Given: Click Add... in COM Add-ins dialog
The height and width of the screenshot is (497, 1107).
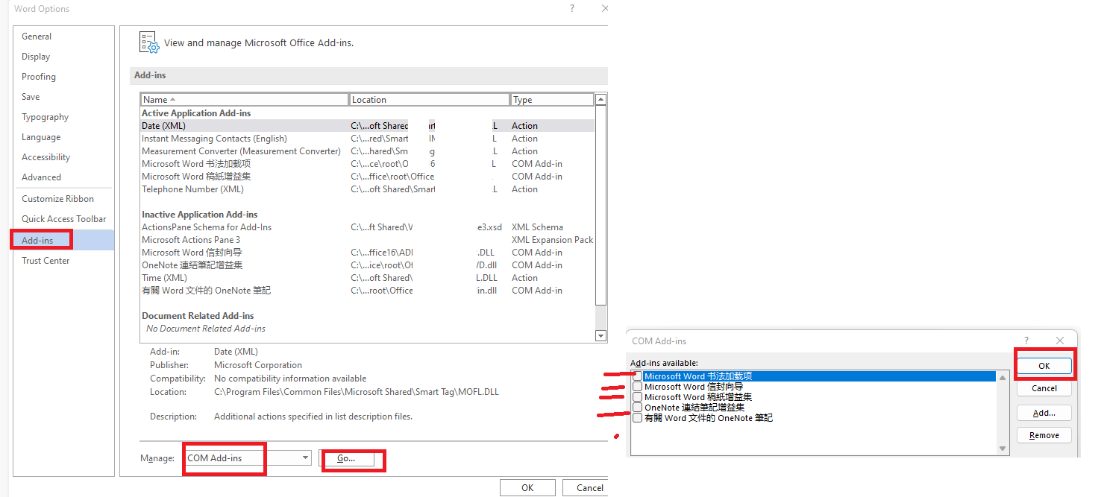Looking at the screenshot, I should tap(1044, 413).
